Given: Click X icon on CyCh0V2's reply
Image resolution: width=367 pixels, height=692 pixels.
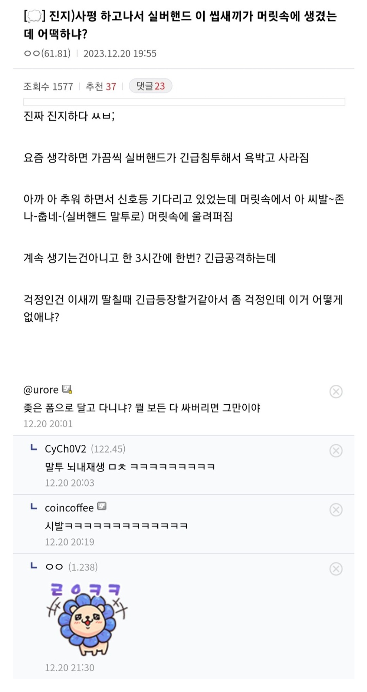Looking at the screenshot, I should pos(336,451).
